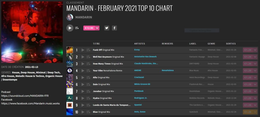Add Dale Original Mix to queue
Image resolution: width=260 pixels, height=117 pixels.
tap(88, 85)
